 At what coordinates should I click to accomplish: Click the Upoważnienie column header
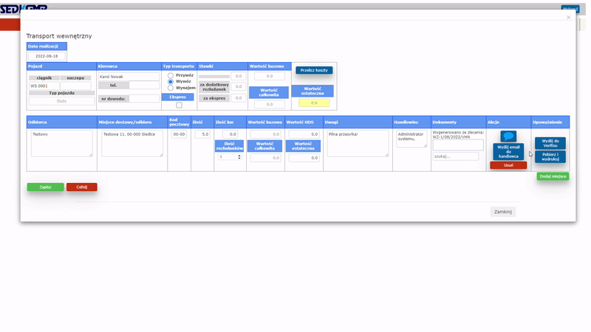pyautogui.click(x=550, y=122)
